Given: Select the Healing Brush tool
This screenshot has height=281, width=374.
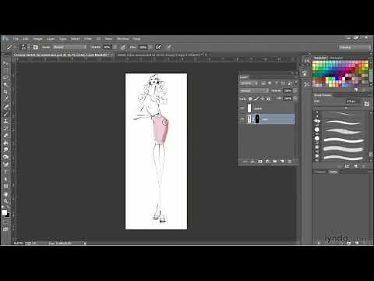Looking at the screenshot, I should [x=5, y=106].
